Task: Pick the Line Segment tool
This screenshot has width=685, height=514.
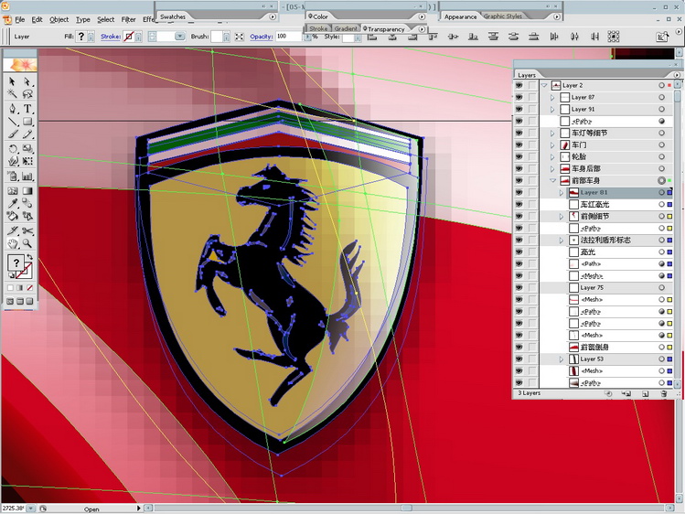Action: pyautogui.click(x=12, y=122)
